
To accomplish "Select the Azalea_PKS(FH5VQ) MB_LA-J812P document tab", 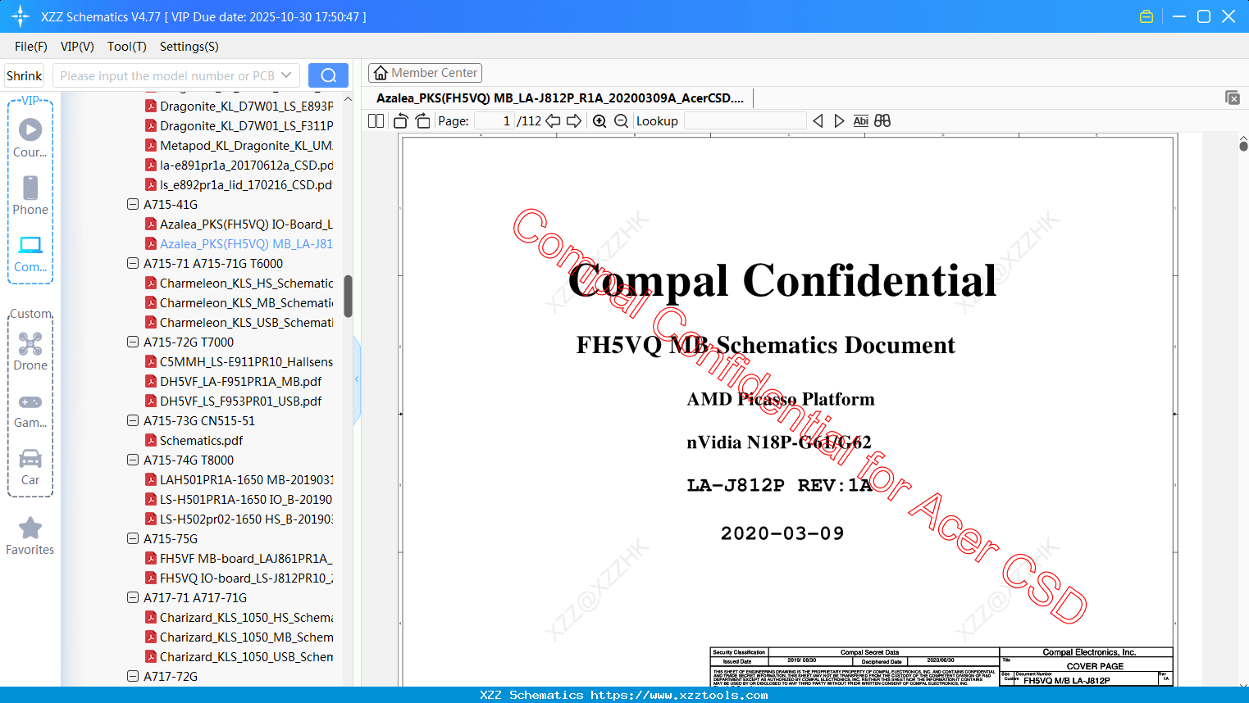I will coord(560,98).
